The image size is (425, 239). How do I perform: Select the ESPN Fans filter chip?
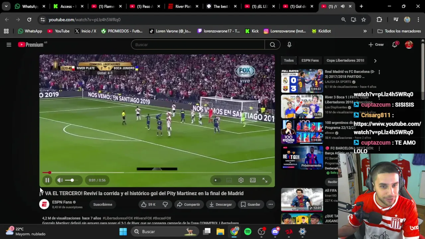pos(310,60)
